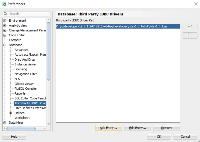The width and height of the screenshot is (200, 142).
Task: Select Object Viewer preferences
Action: (24, 84)
